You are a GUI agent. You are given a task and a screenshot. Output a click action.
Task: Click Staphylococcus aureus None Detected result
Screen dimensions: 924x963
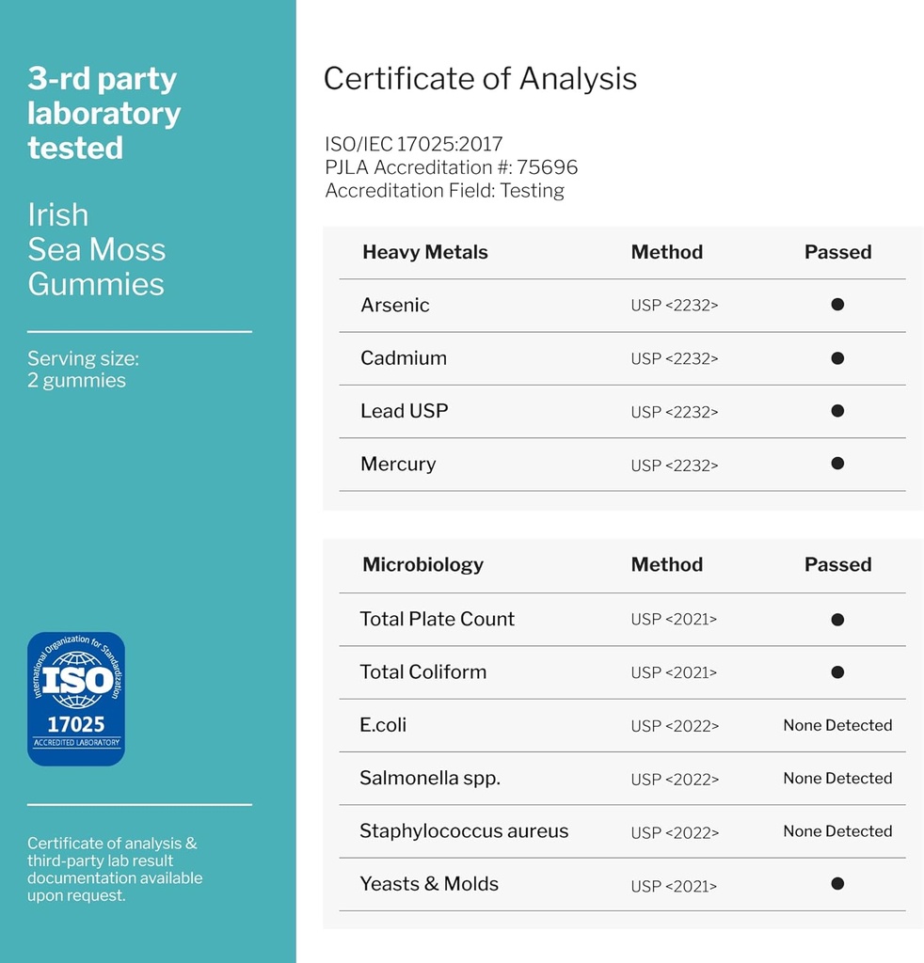[837, 831]
